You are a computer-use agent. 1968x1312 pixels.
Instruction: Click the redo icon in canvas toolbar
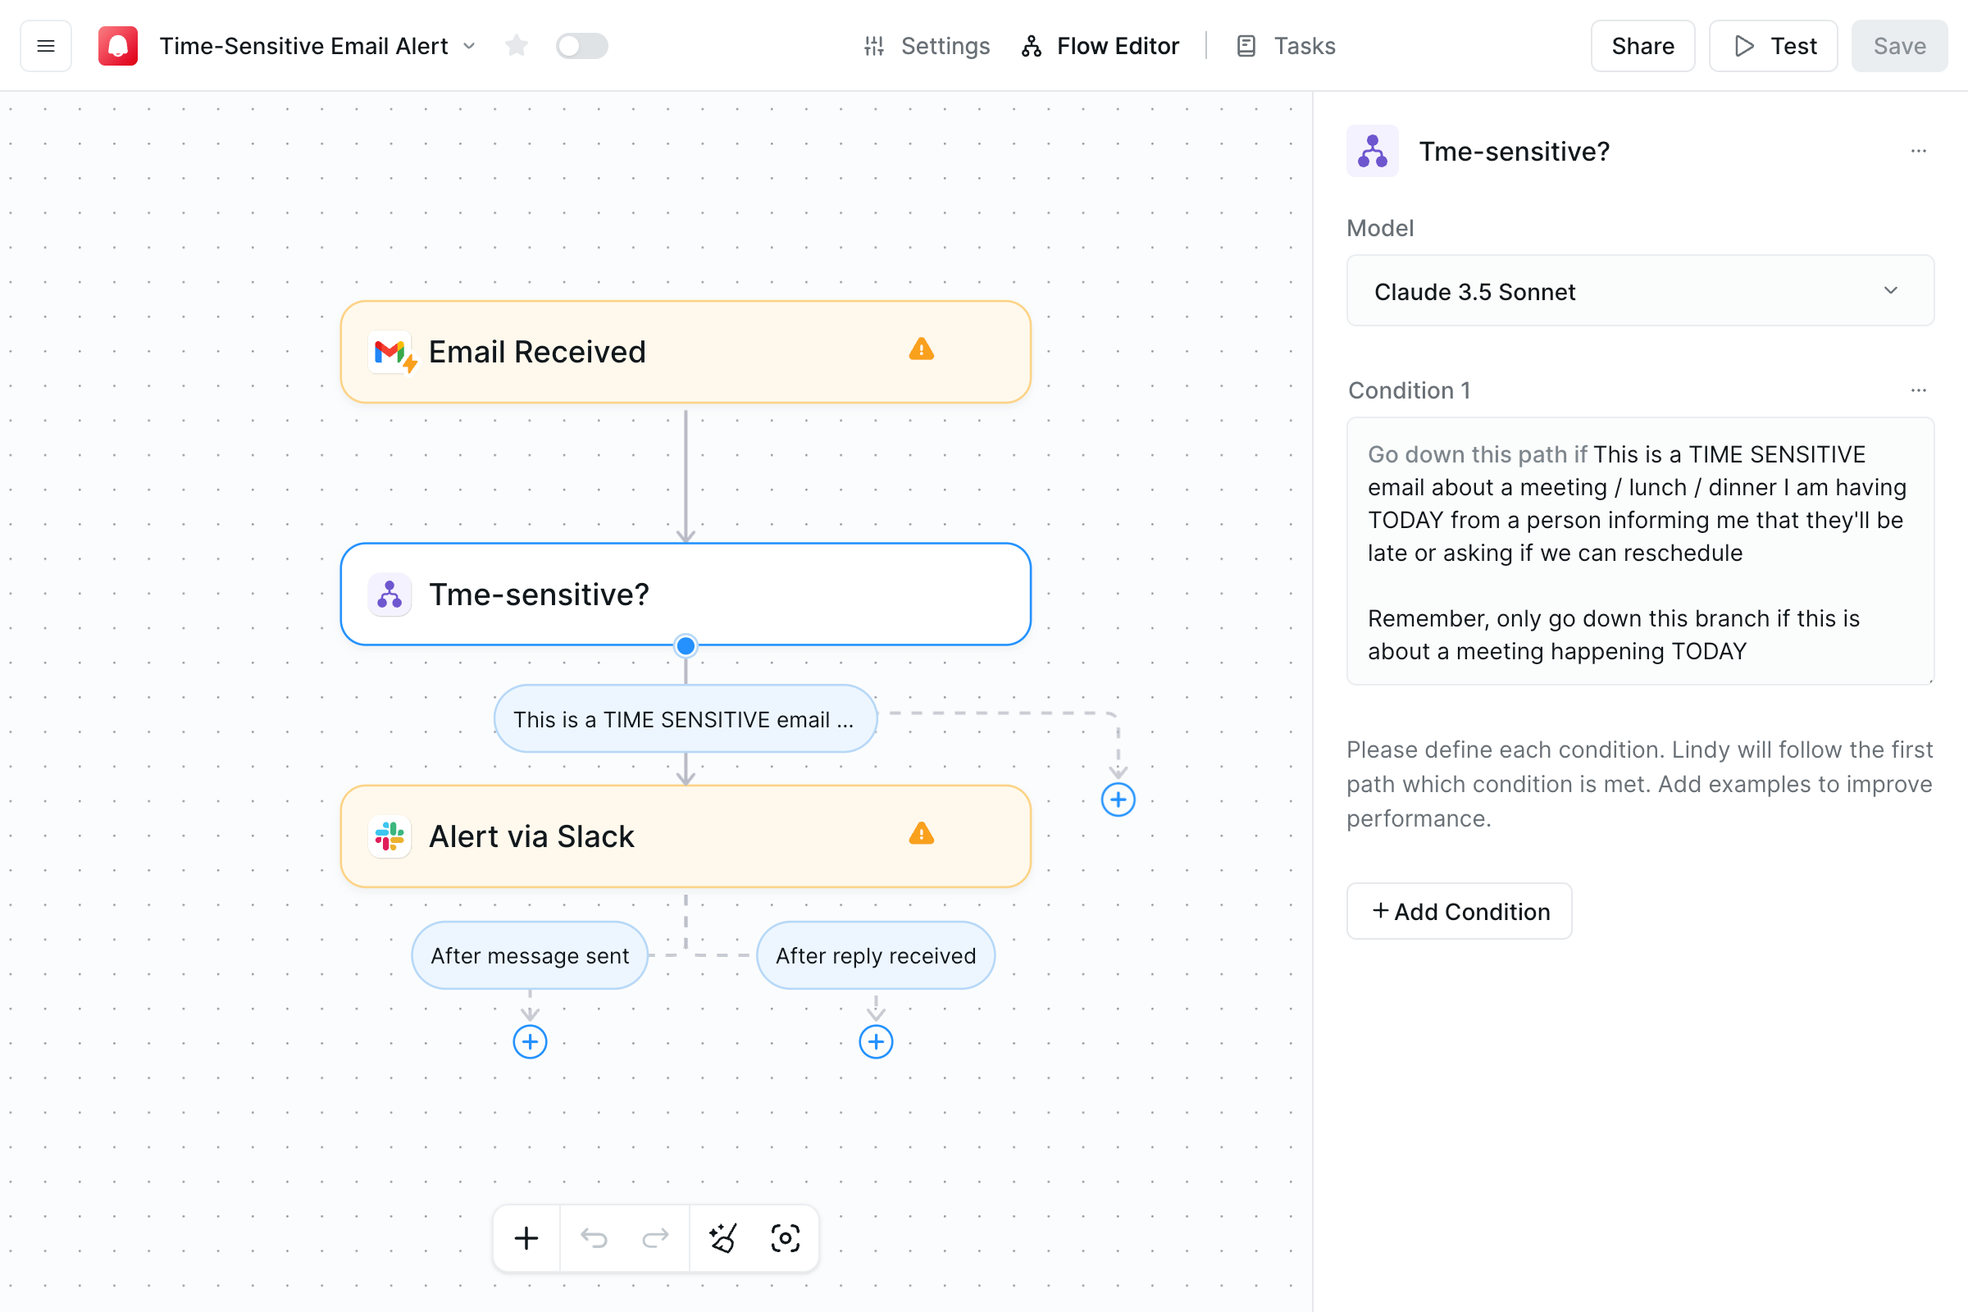tap(655, 1238)
